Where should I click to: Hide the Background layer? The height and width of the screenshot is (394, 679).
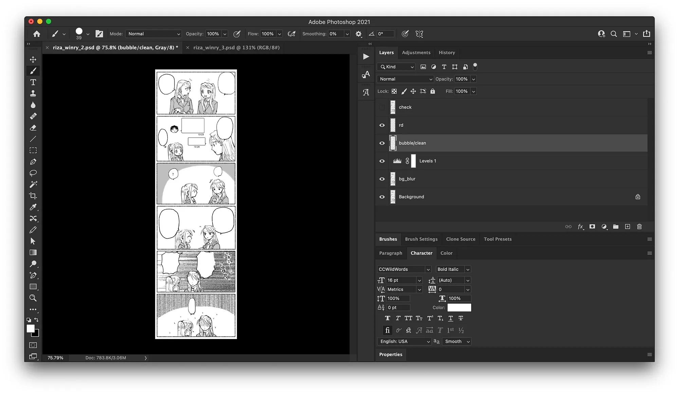pos(382,197)
